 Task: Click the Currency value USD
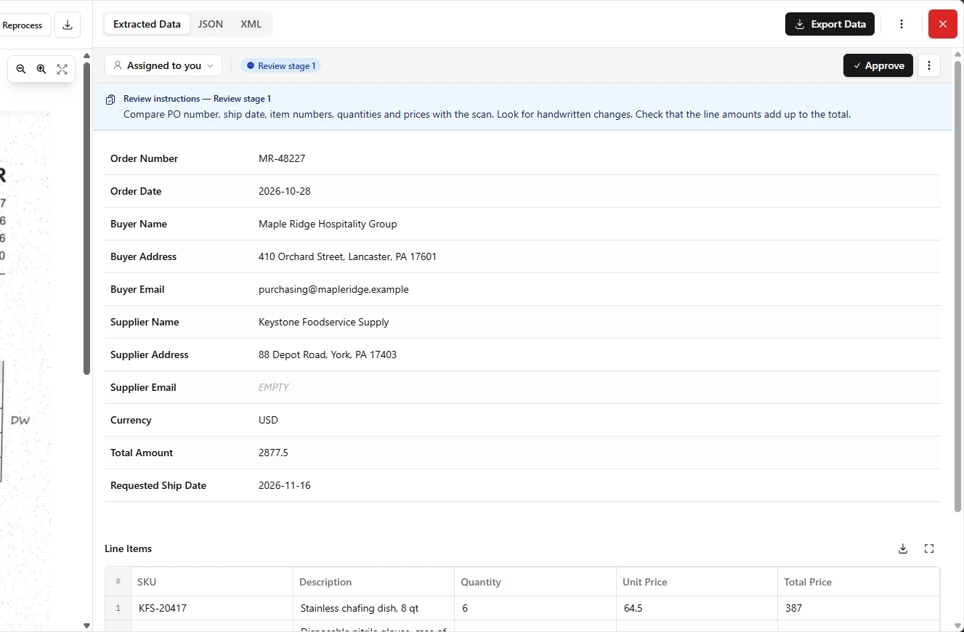pos(268,420)
